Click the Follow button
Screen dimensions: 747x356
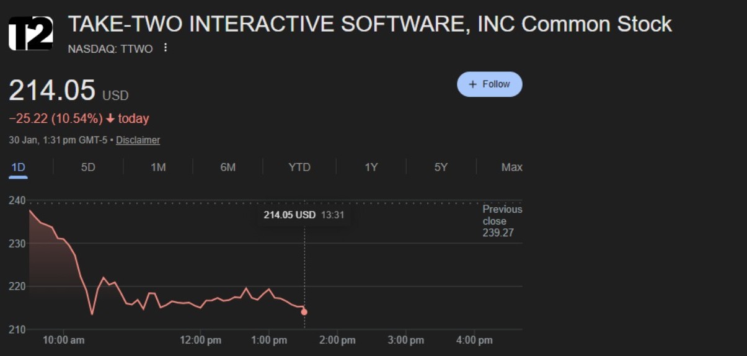[x=490, y=84]
